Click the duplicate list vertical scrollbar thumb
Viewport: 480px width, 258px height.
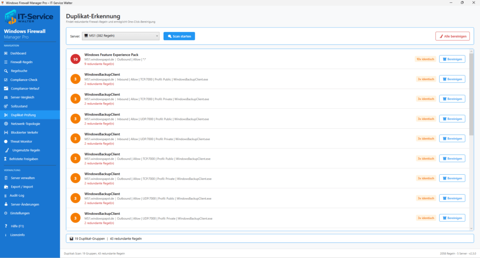(472, 95)
